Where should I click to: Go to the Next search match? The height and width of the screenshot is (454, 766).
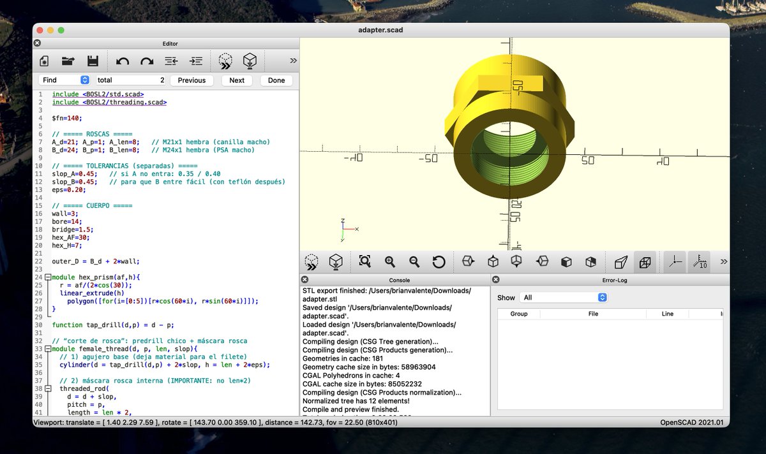pos(237,80)
